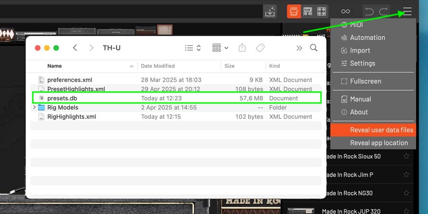428x214 pixels.
Task: Expand the Rig Models folder arrow
Action: pyautogui.click(x=34, y=107)
